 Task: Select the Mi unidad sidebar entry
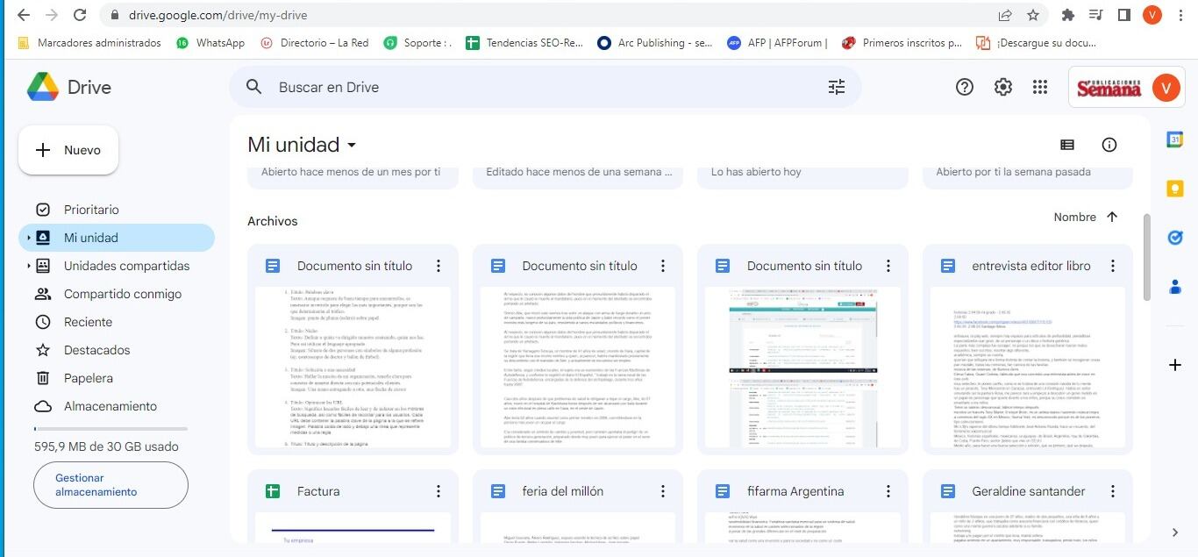(x=90, y=237)
